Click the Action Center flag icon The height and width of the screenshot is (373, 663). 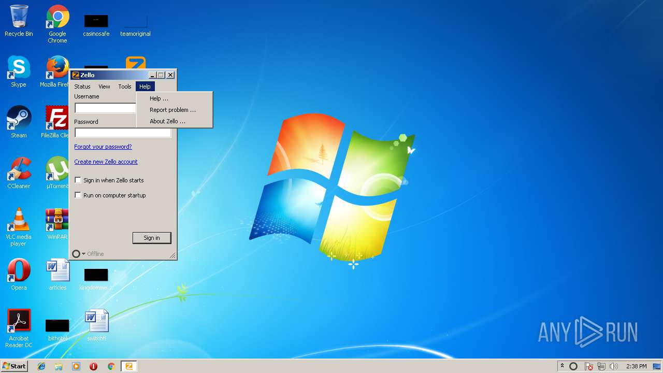[x=589, y=366]
